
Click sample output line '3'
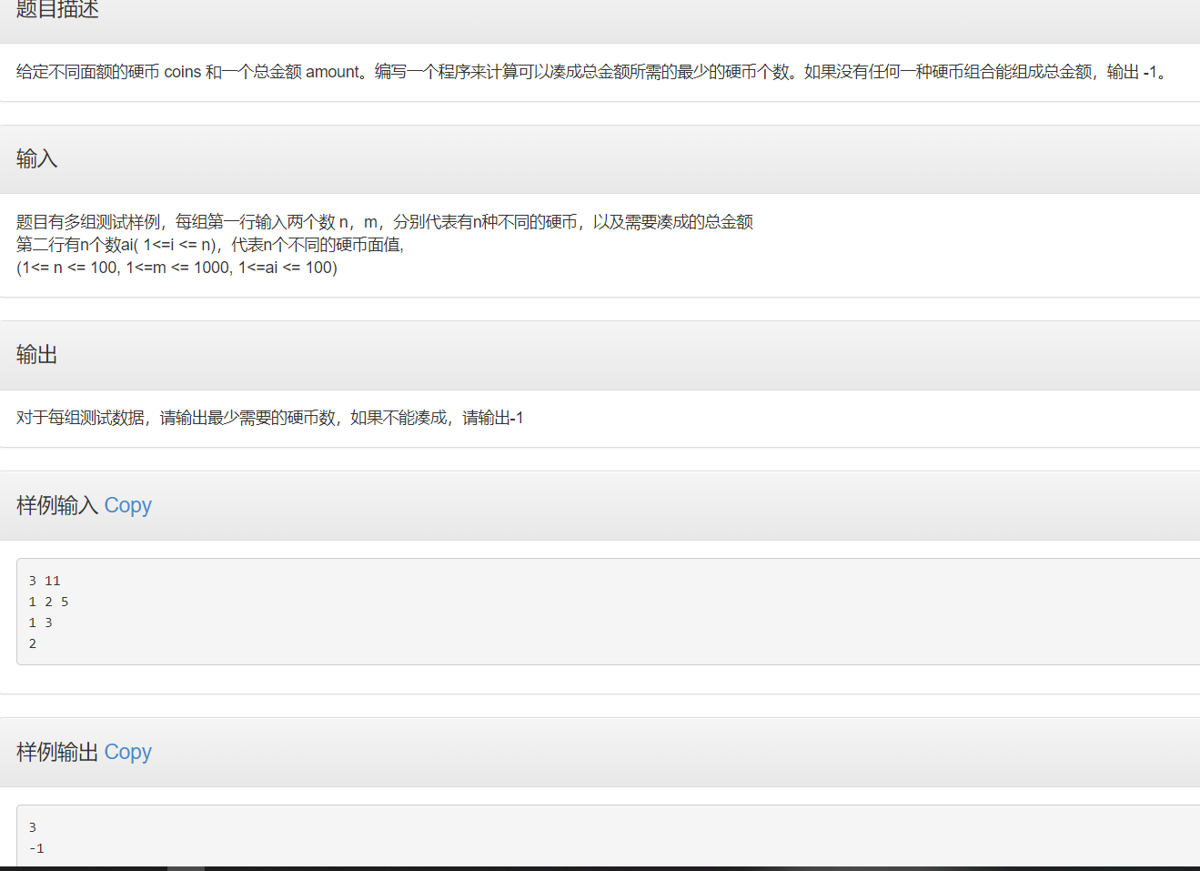click(33, 827)
